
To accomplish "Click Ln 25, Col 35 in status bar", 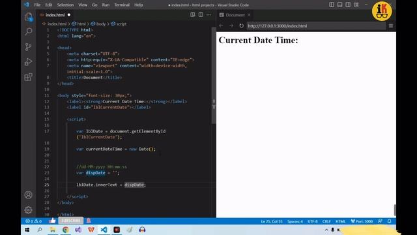I will (x=272, y=221).
